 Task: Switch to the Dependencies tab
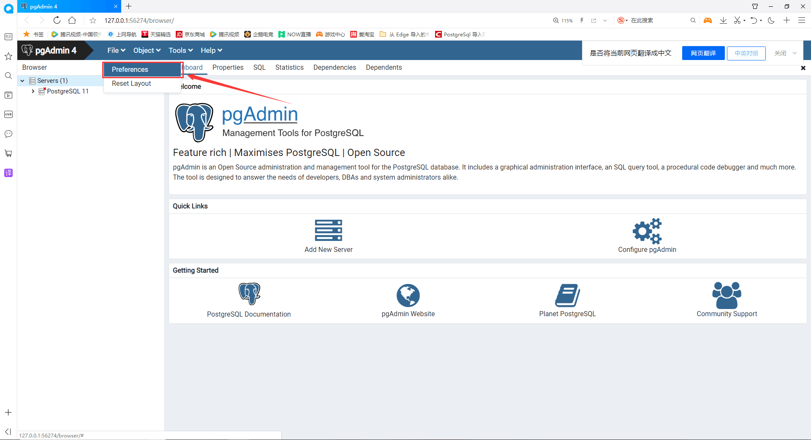335,68
